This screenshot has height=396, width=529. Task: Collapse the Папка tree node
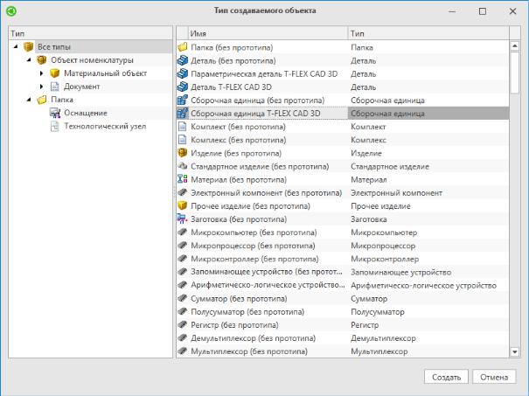click(29, 100)
